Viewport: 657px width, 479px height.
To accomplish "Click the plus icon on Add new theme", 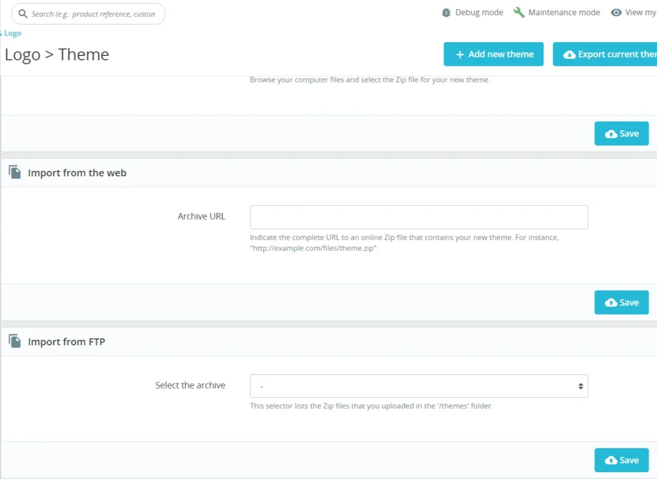I will point(460,54).
